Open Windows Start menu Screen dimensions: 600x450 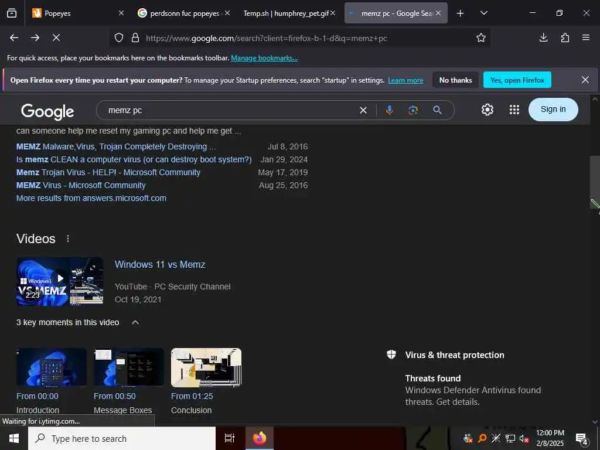point(14,438)
